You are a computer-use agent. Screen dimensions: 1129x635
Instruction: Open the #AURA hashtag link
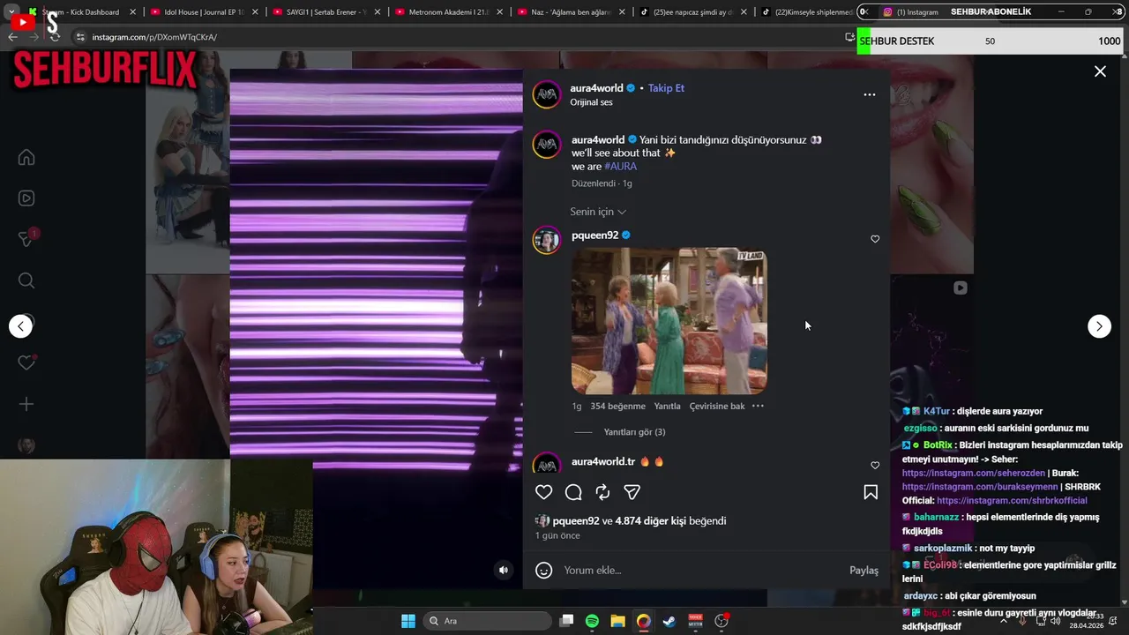coord(620,167)
